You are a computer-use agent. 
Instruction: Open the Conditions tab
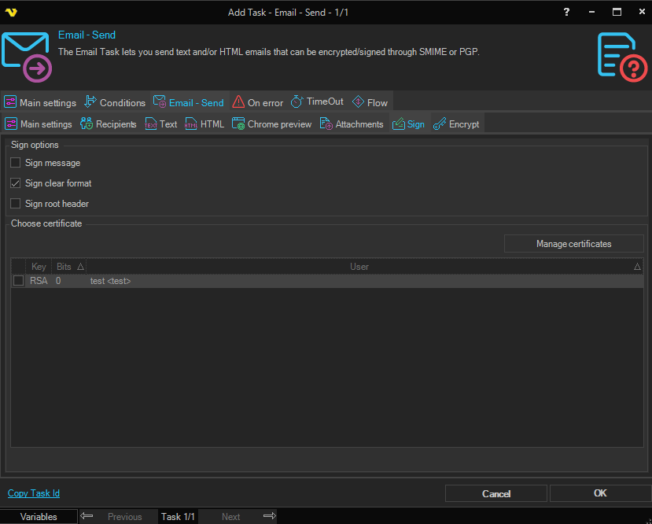(115, 102)
